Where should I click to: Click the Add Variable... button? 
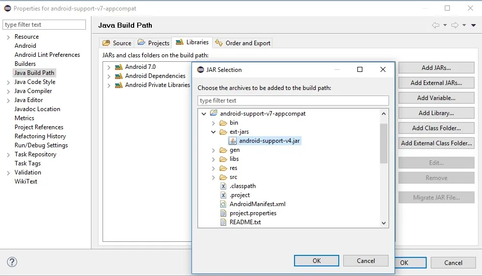(x=436, y=98)
